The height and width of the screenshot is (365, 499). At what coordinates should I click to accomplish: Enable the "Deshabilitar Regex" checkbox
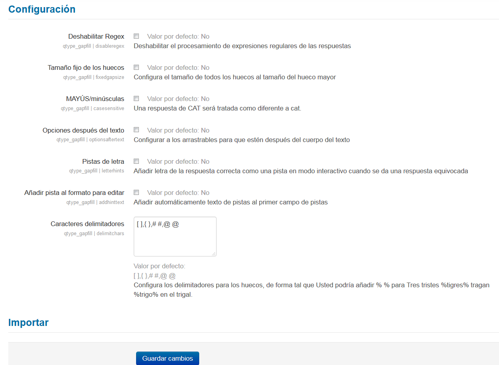(x=136, y=36)
